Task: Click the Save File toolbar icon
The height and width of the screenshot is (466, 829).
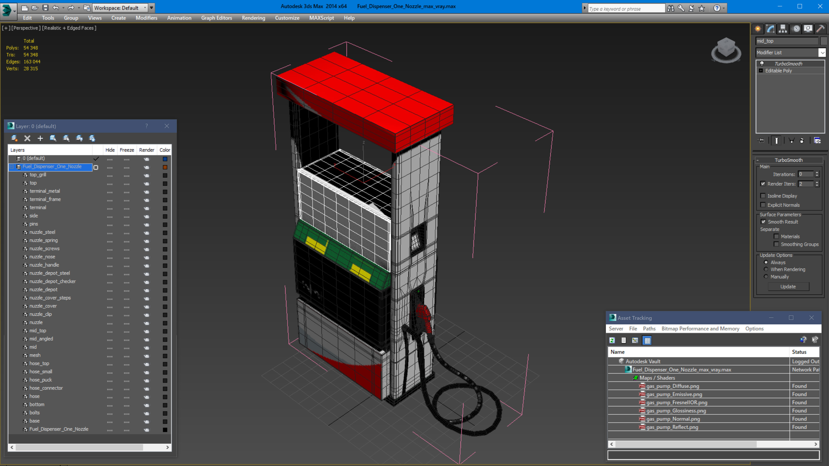Action: click(45, 7)
